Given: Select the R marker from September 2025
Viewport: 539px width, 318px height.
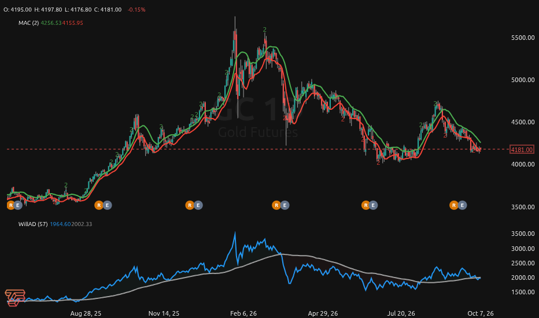Looking at the screenshot, I should [99, 205].
